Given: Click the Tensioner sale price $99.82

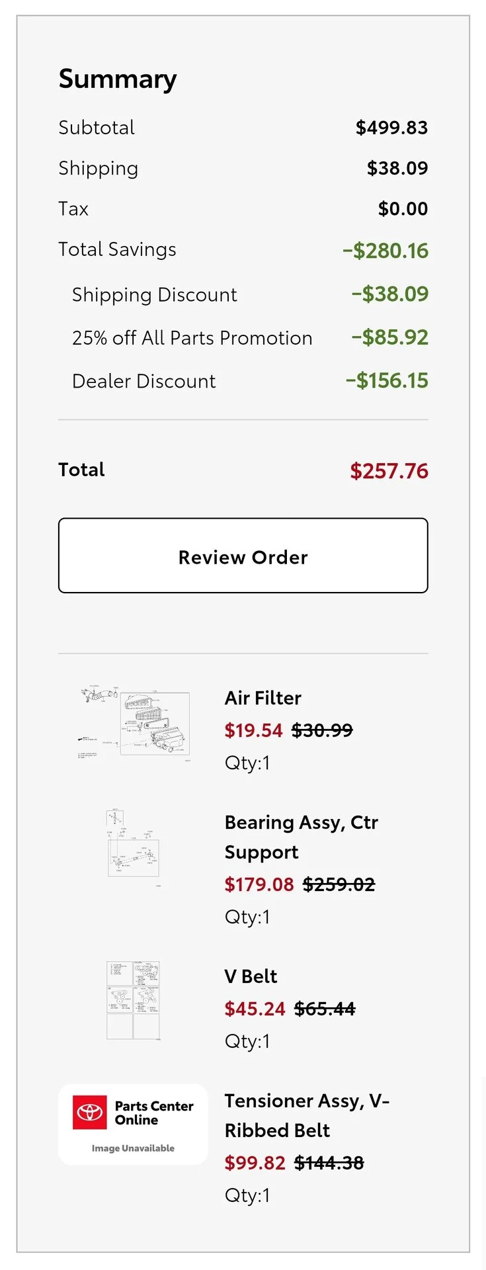Looking at the screenshot, I should pos(255,1163).
